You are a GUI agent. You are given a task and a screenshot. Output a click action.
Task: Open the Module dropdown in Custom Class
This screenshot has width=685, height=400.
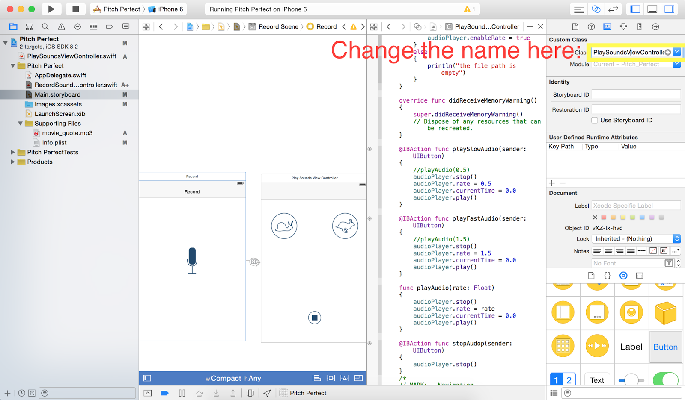point(676,64)
